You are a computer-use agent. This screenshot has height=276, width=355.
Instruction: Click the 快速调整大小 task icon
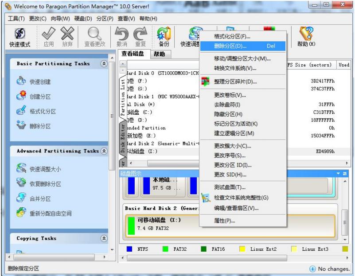coord(21,168)
